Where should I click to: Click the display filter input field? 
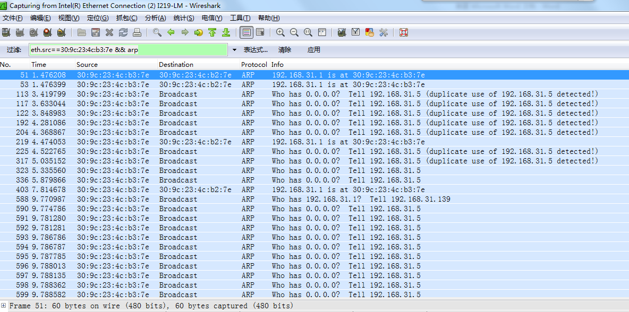click(128, 50)
